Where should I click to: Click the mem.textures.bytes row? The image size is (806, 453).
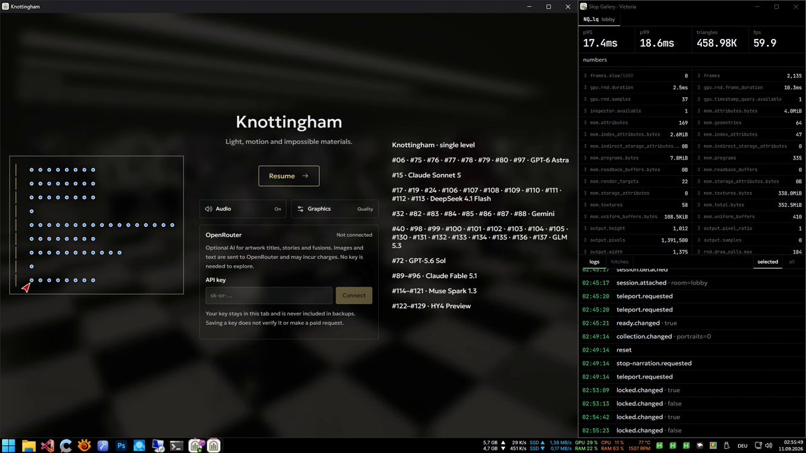pyautogui.click(x=749, y=193)
